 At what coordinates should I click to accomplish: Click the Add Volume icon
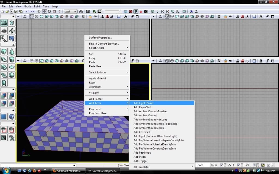coord(12,117)
